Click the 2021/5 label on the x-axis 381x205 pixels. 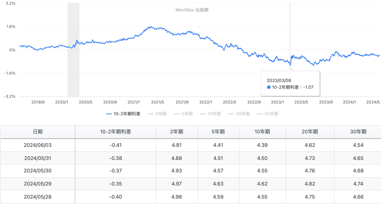pos(157,102)
